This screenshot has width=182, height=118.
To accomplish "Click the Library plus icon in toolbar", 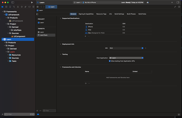I will (x=172, y=2).
